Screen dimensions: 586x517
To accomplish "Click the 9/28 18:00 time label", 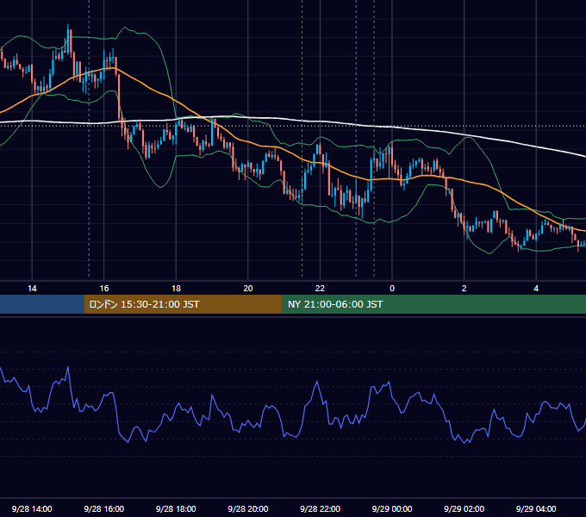I will click(x=176, y=508).
